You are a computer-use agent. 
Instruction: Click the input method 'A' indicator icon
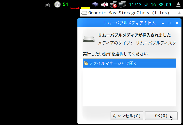pyautogui.click(x=57, y=4)
